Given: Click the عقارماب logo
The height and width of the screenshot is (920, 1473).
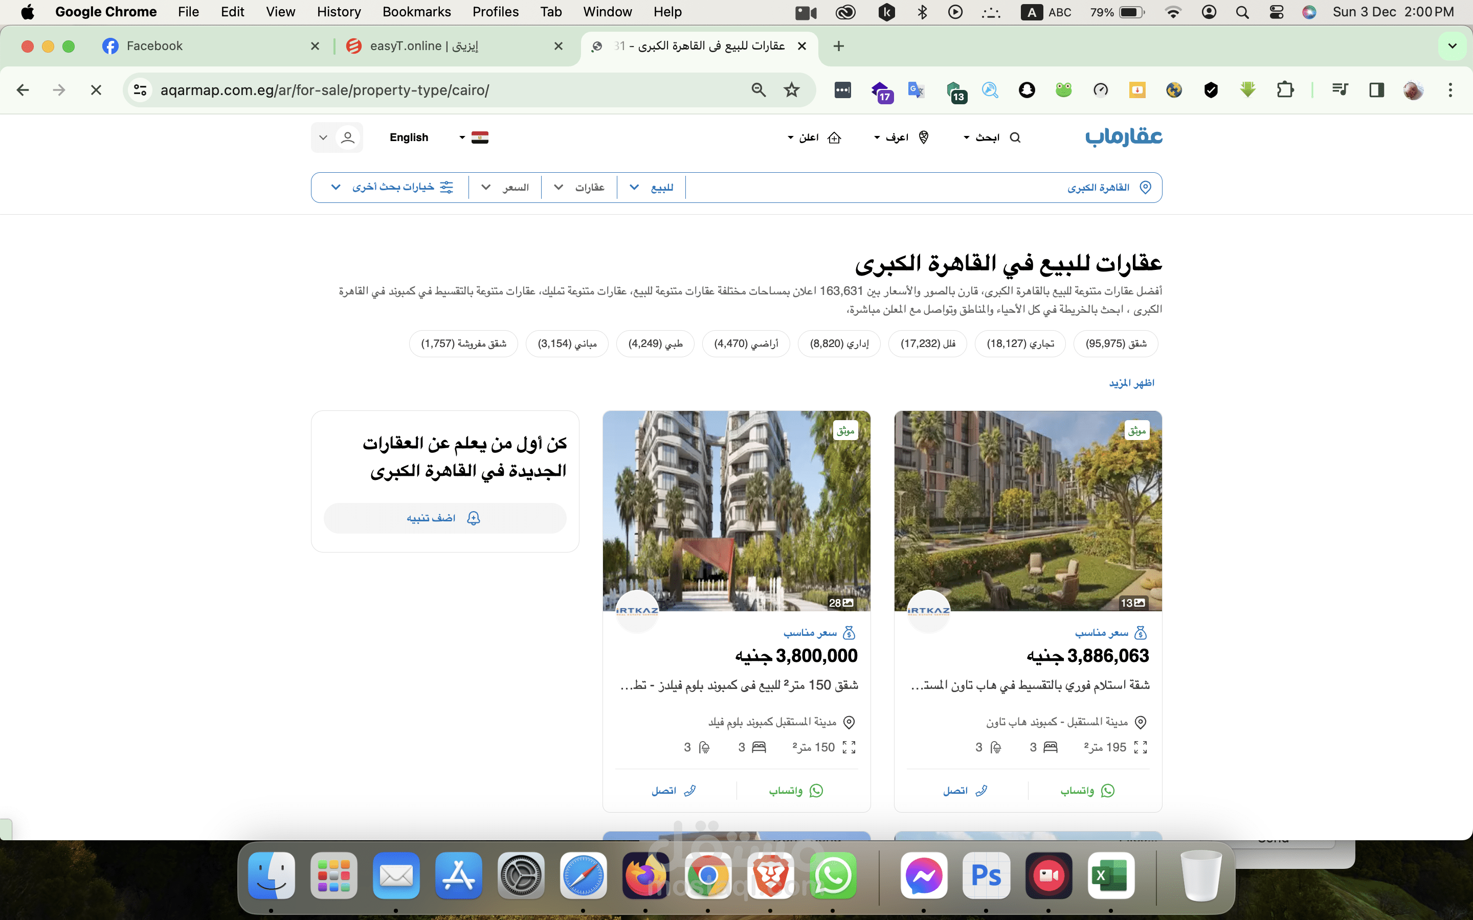Looking at the screenshot, I should tap(1124, 136).
